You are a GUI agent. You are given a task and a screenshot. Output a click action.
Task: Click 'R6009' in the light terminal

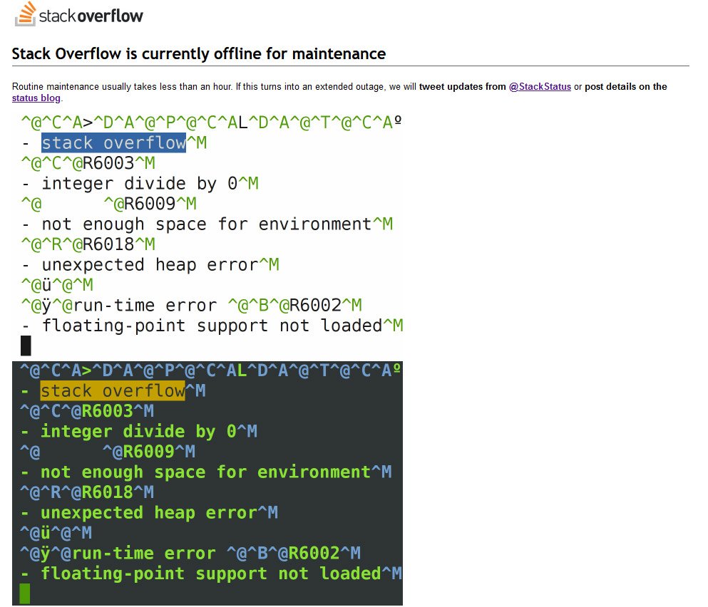(x=150, y=204)
